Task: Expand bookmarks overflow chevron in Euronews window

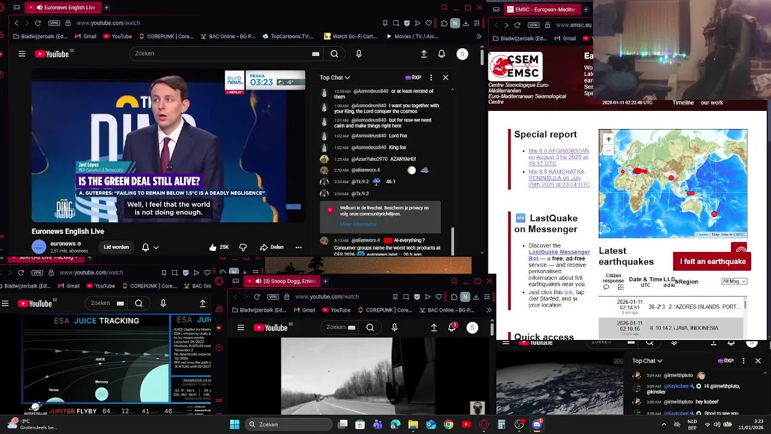Action: point(479,36)
